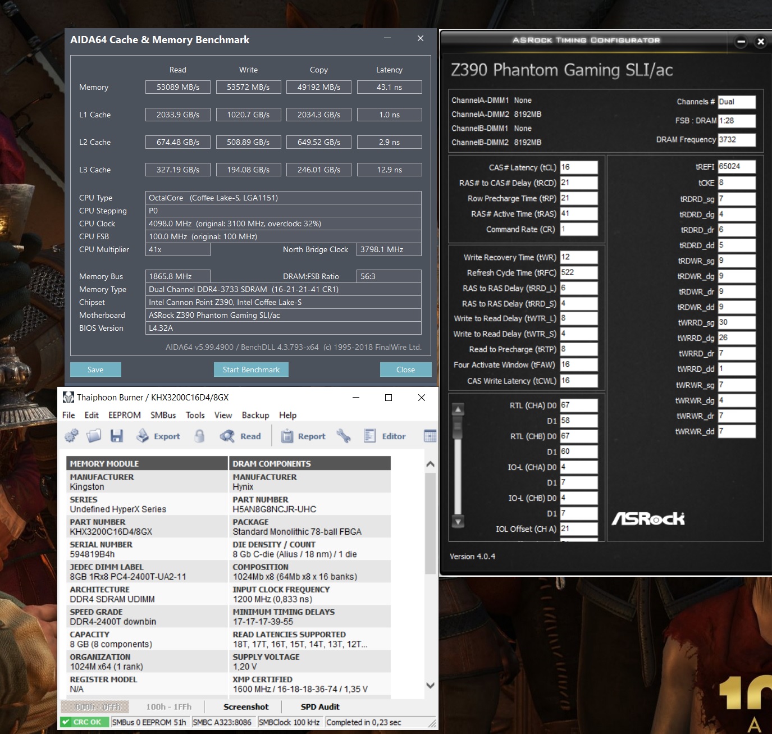Click the RAS# Active Time (tRAS) field
772x734 pixels.
pos(579,213)
